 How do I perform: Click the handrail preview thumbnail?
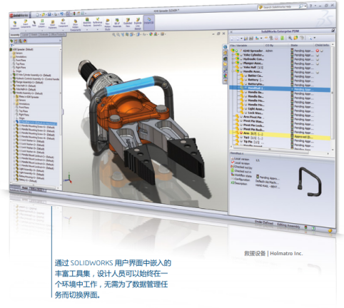click(309, 182)
